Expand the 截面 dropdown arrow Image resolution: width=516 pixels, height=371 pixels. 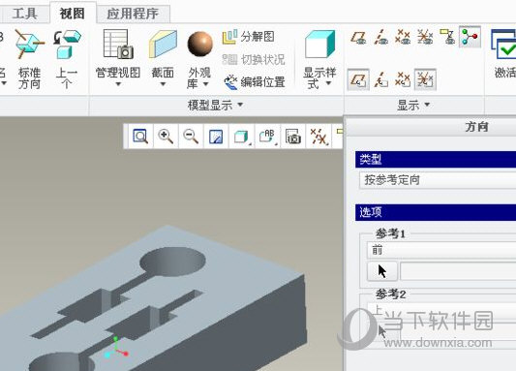pyautogui.click(x=163, y=84)
